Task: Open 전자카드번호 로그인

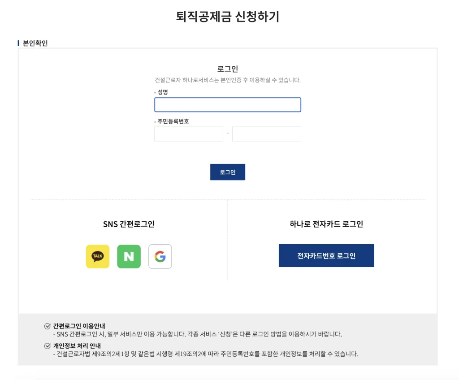Action: tap(326, 256)
